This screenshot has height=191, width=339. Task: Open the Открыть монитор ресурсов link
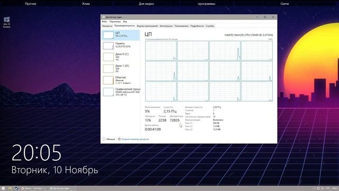pos(135,139)
